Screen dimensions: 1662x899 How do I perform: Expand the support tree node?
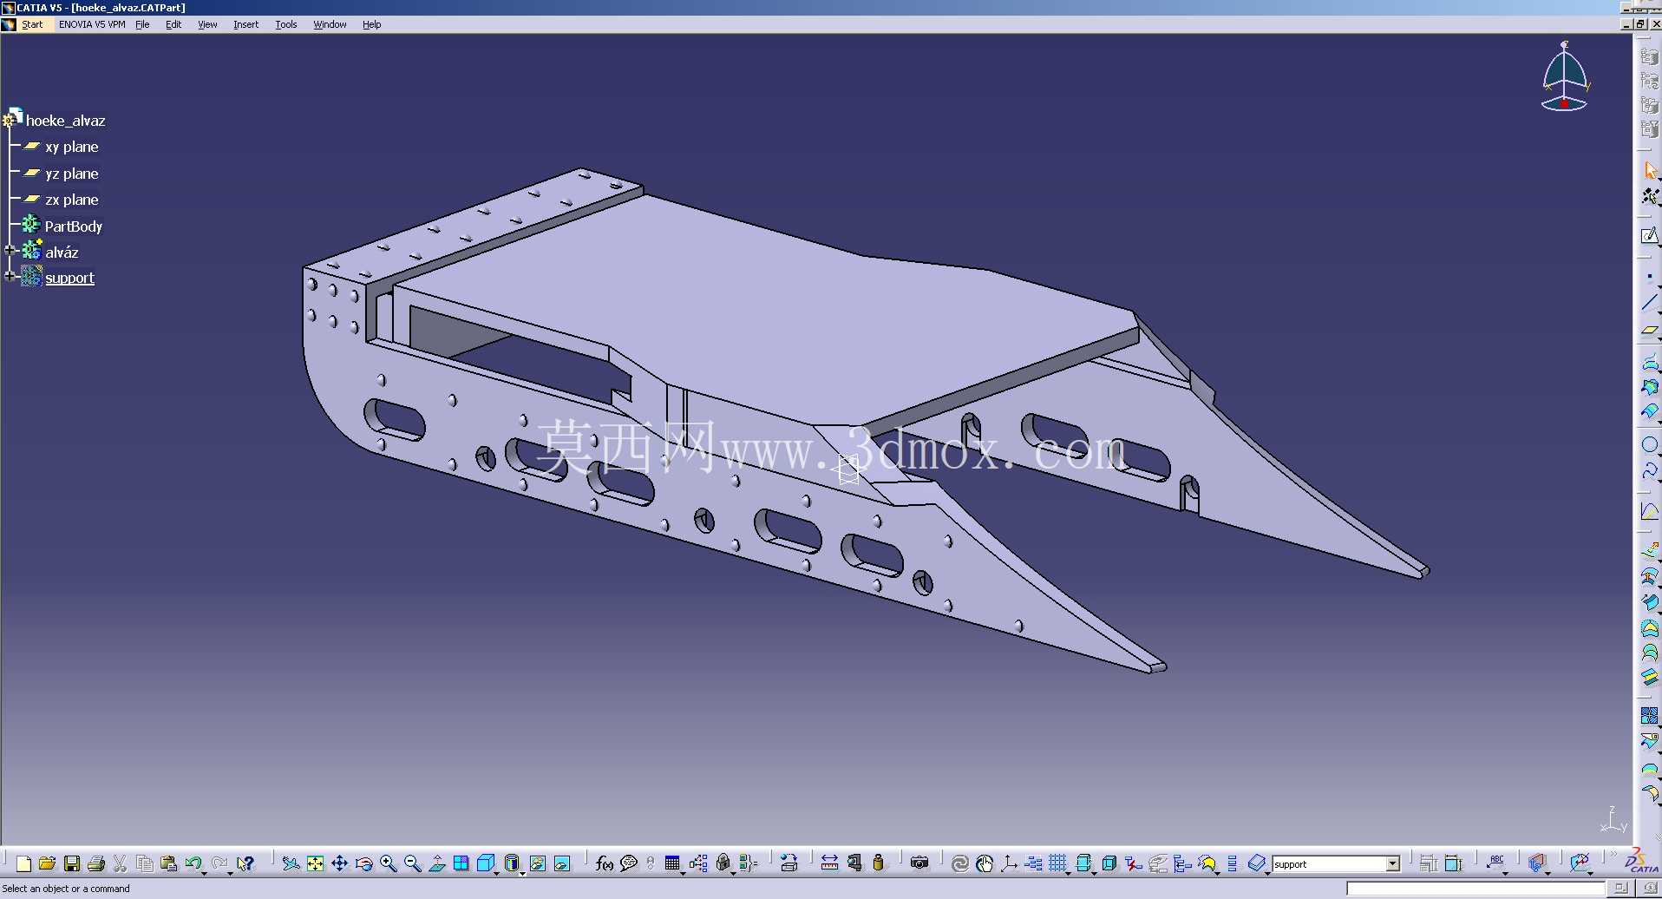coord(10,276)
